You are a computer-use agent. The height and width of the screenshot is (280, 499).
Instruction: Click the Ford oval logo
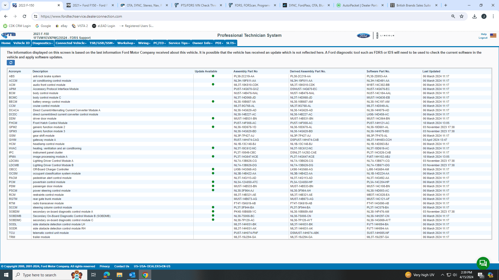click(x=363, y=36)
